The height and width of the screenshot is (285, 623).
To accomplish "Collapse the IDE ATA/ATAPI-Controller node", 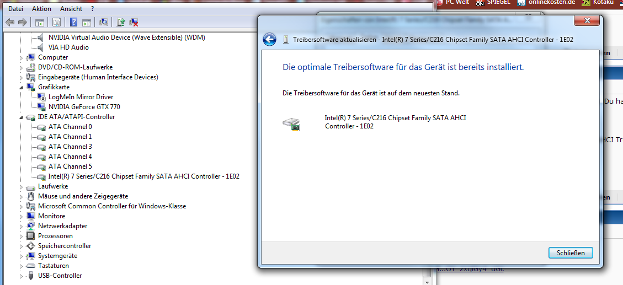I will [22, 117].
